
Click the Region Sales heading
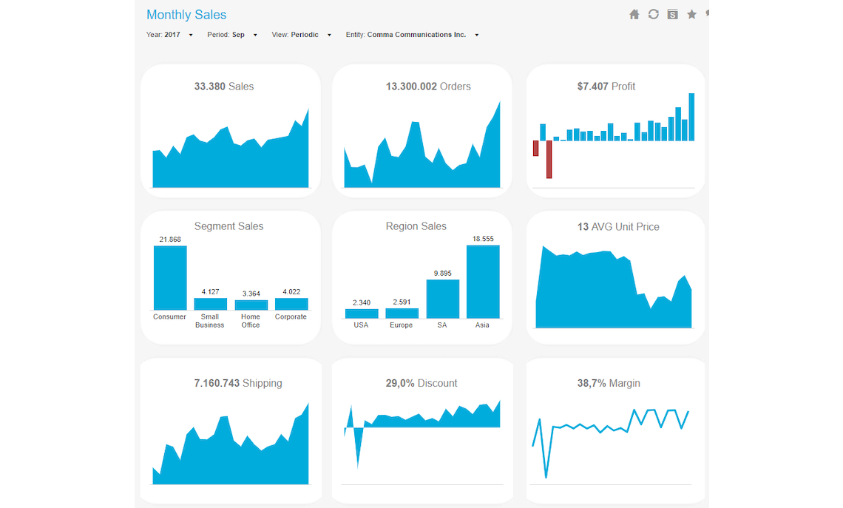click(416, 226)
